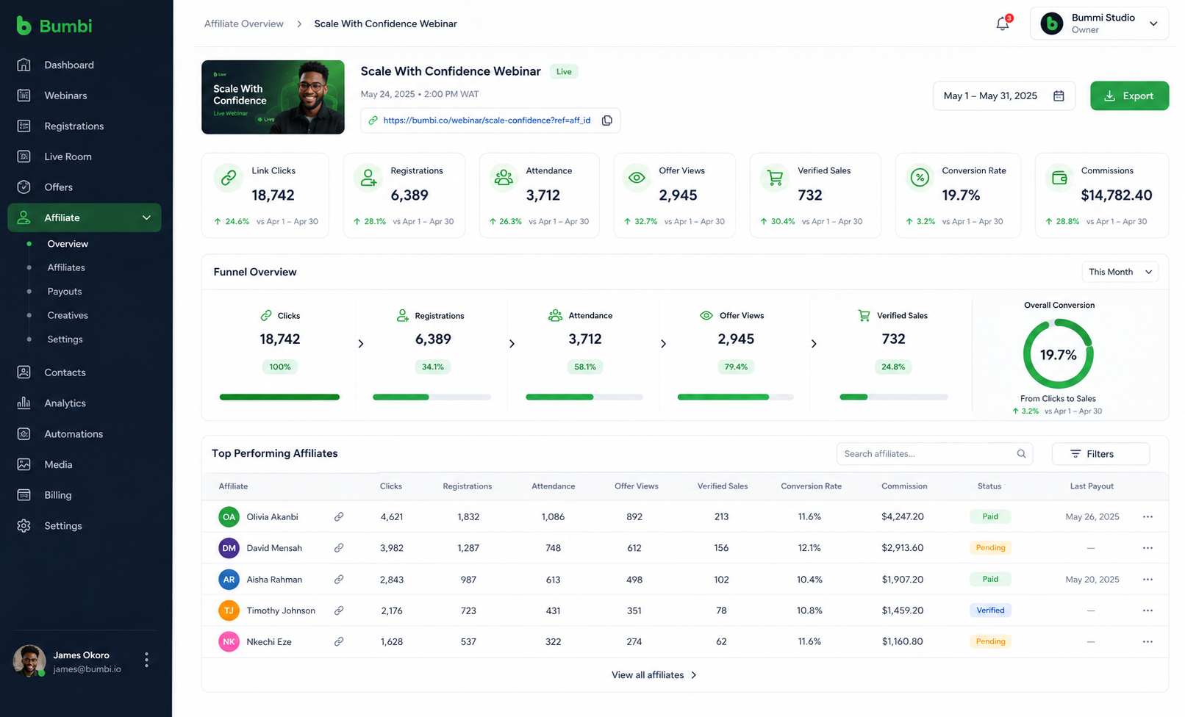
Task: Open the Filters button
Action: 1100,454
